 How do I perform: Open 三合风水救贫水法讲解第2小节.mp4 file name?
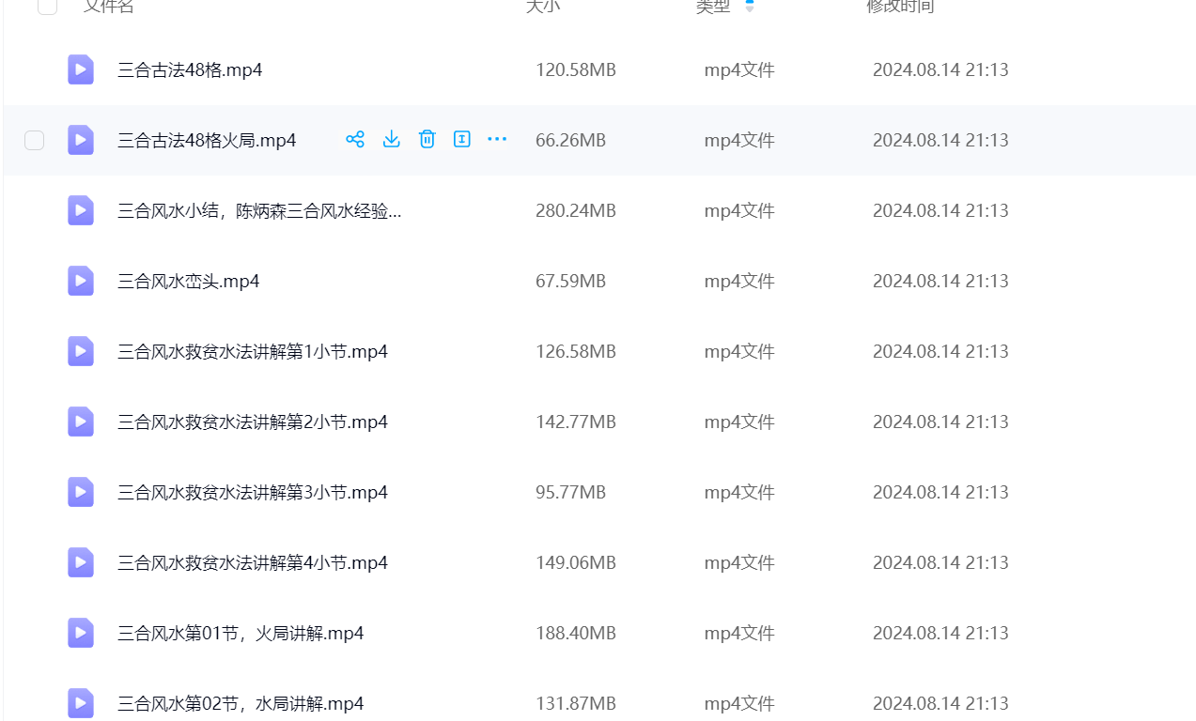(253, 422)
